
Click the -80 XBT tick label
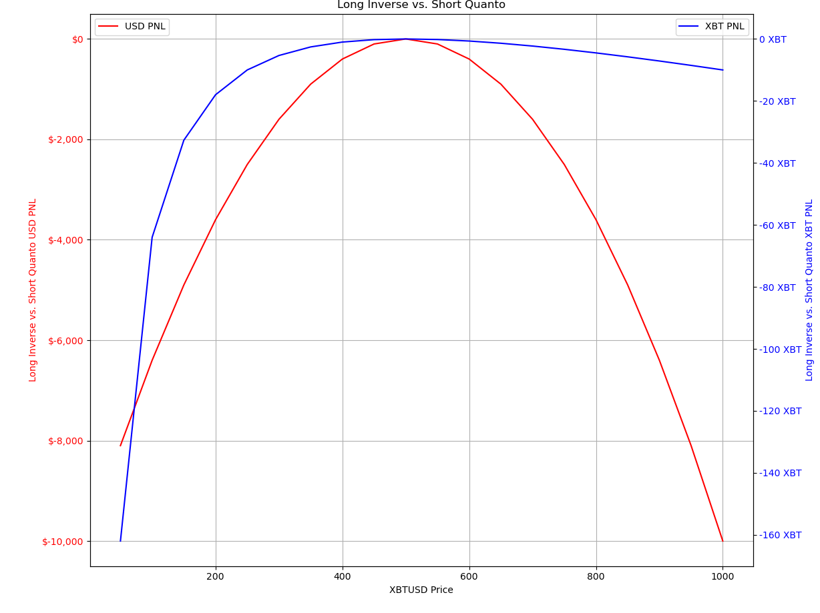pos(777,287)
